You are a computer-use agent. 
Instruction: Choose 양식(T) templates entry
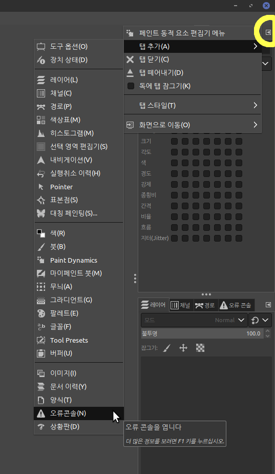pos(78,400)
